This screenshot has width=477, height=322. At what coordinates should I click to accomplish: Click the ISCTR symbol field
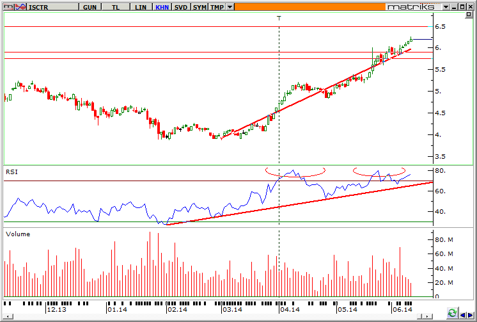[x=52, y=6]
